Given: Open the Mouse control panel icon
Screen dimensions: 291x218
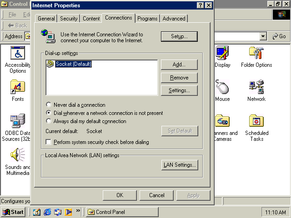Looking at the screenshot, I should [222, 87].
